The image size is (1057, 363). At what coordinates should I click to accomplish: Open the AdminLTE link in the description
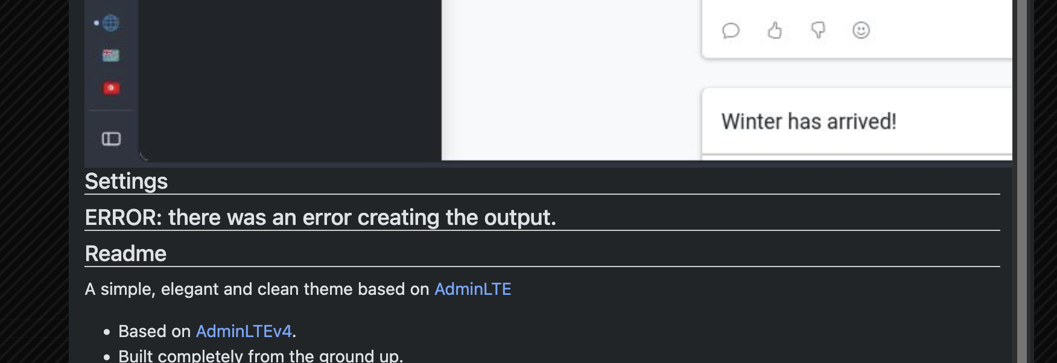(472, 289)
